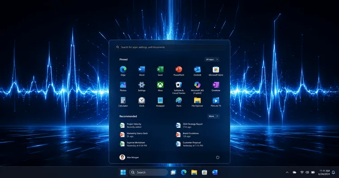Open Project Velocity recommended file
Viewport: 339px width, 178px height.
click(x=131, y=126)
